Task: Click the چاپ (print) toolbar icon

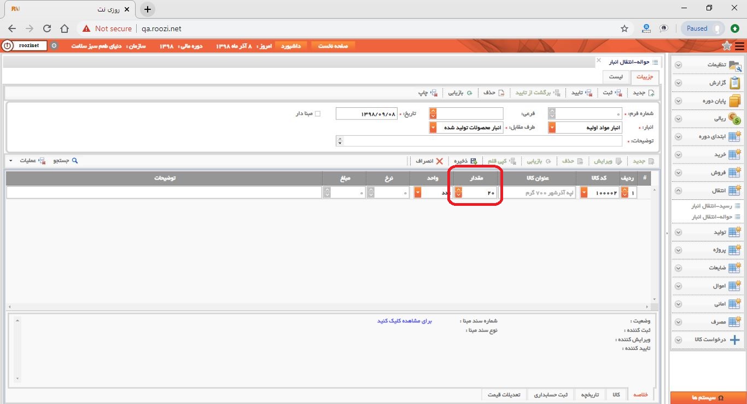Action: (x=434, y=93)
